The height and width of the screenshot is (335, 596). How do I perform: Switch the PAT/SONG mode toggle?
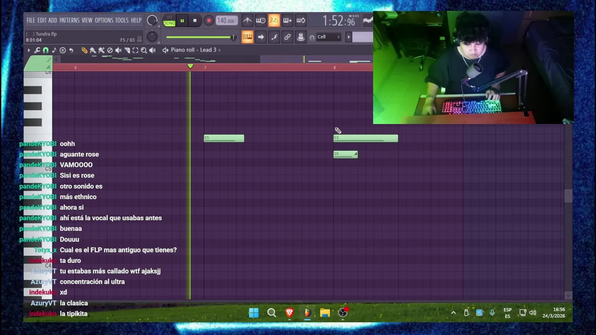pyautogui.click(x=169, y=20)
